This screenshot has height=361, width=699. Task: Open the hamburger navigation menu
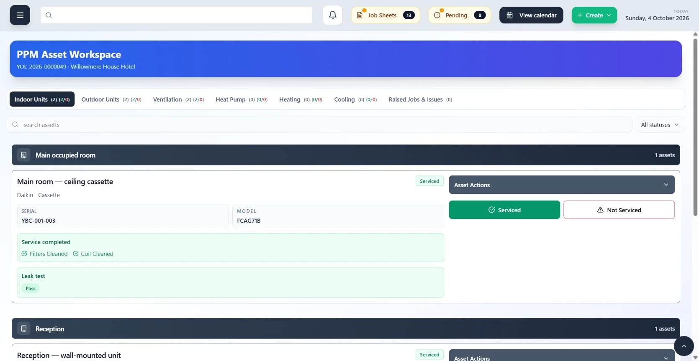pyautogui.click(x=20, y=15)
